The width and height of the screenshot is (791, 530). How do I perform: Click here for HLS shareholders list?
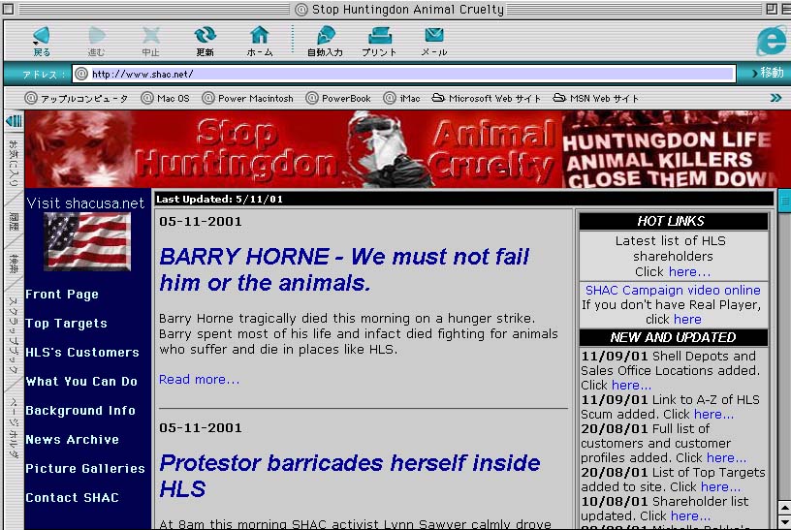coord(689,272)
